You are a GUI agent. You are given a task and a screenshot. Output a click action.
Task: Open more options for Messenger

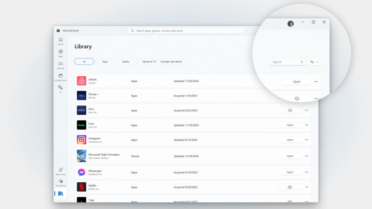point(307,172)
